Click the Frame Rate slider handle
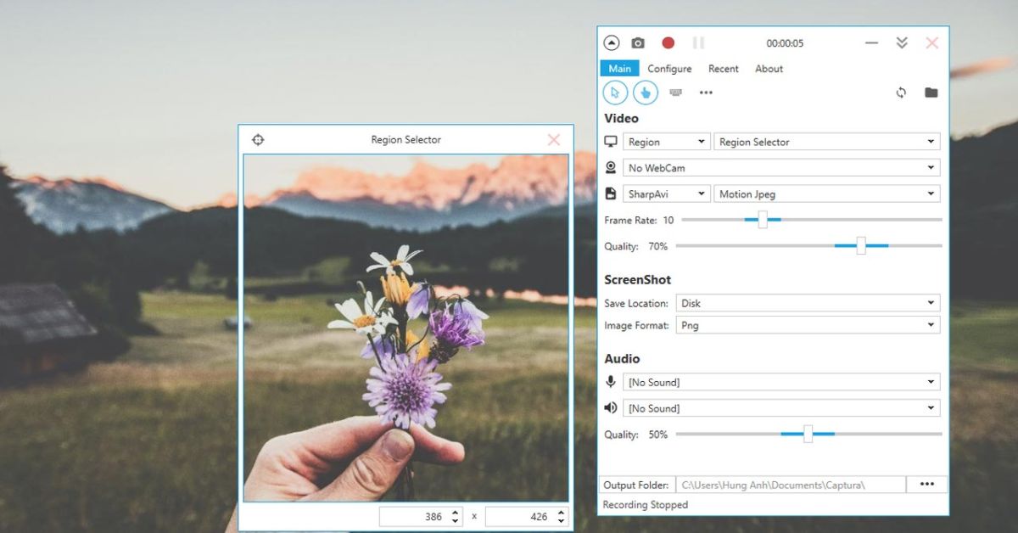 763,220
